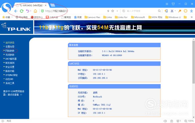Focus the search text input box
The image size is (195, 123).
142,11
